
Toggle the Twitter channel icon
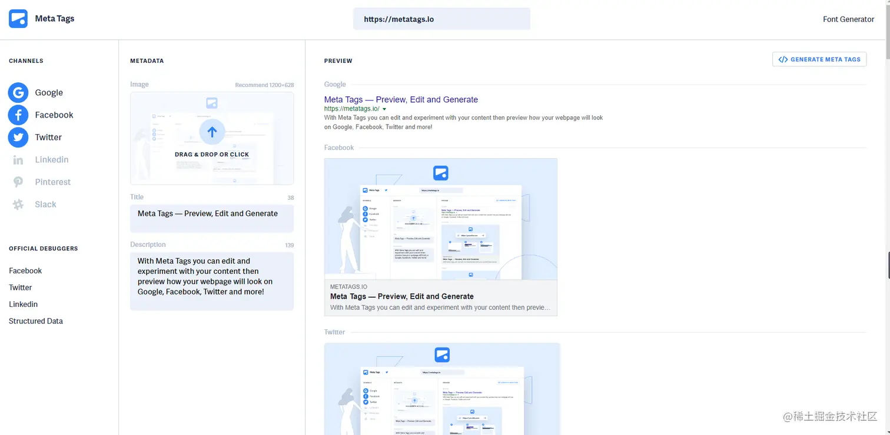point(18,137)
